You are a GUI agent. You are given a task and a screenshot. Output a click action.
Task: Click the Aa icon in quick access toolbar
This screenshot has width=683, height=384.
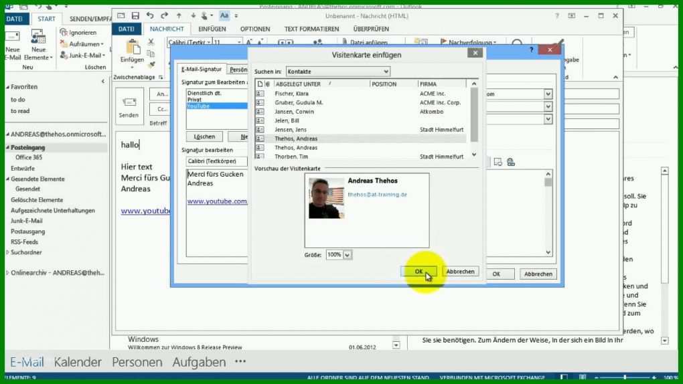coord(224,15)
